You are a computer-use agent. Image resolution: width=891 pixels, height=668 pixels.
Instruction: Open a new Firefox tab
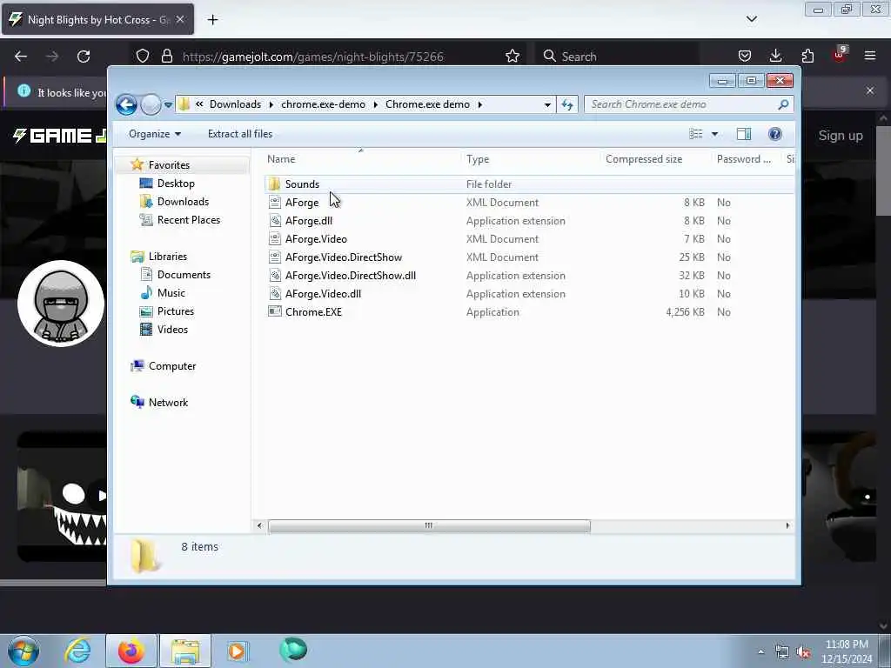[212, 20]
